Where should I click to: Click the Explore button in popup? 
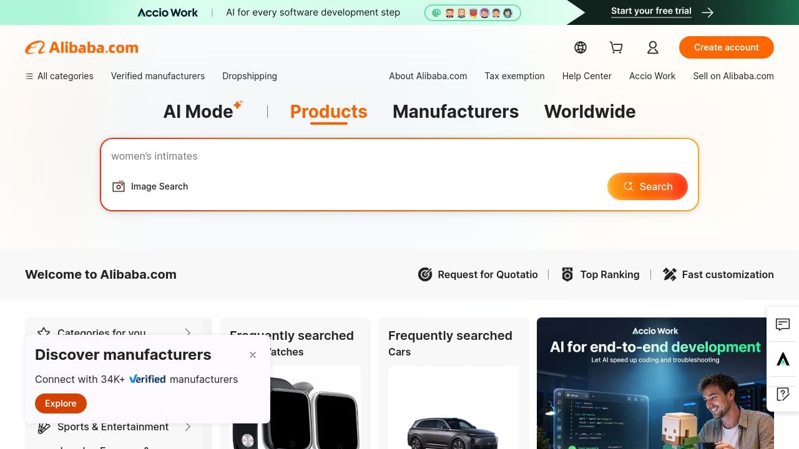[61, 403]
